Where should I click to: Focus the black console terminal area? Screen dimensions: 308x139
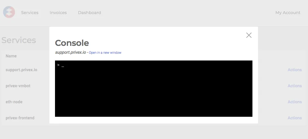(154, 89)
